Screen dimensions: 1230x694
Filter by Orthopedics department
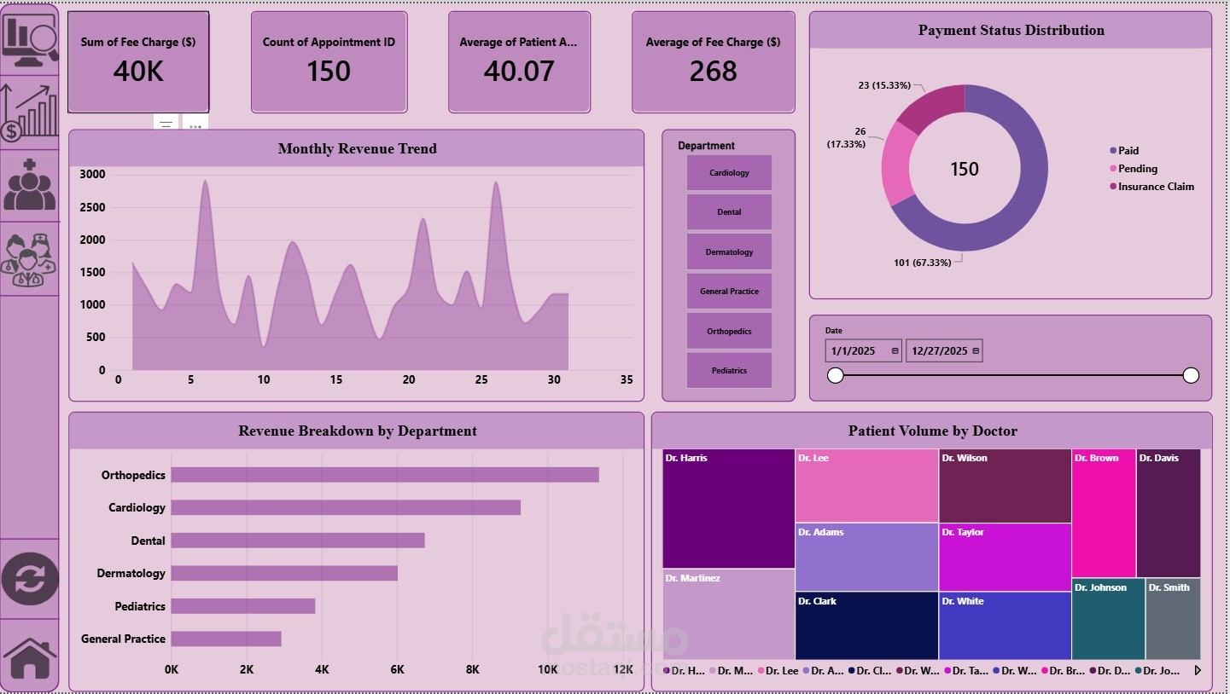click(729, 331)
